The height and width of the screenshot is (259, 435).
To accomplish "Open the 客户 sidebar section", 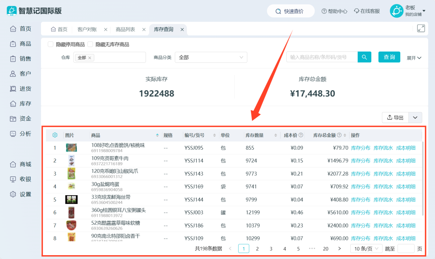I will 21,74.
